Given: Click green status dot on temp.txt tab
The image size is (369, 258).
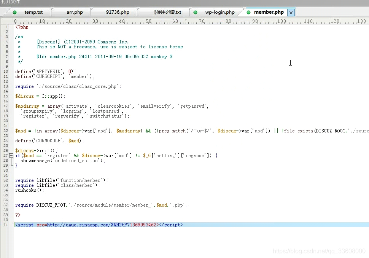Looking at the screenshot, I should pyautogui.click(x=14, y=12).
